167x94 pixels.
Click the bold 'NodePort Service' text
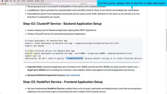coord(56,89)
